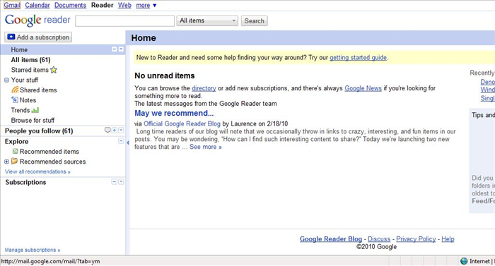The height and width of the screenshot is (266, 495).
Task: Click into the Reader search text field
Action: pos(124,20)
